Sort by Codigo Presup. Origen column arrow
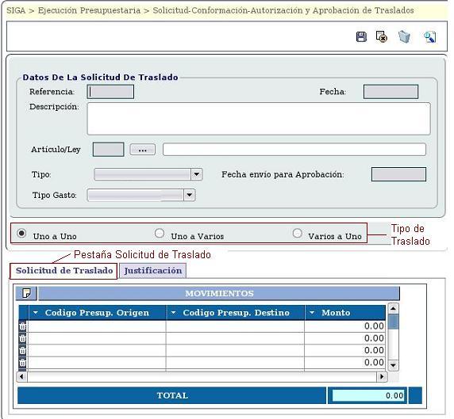Viewport: 454px width, 419px height. coord(36,313)
